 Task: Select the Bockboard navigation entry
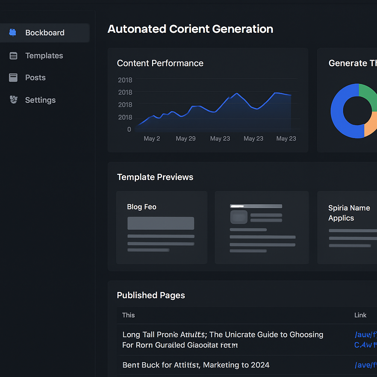(44, 33)
